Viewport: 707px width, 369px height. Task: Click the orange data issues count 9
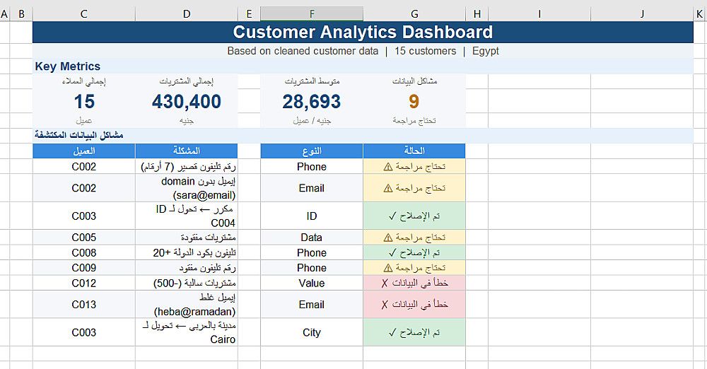(414, 101)
